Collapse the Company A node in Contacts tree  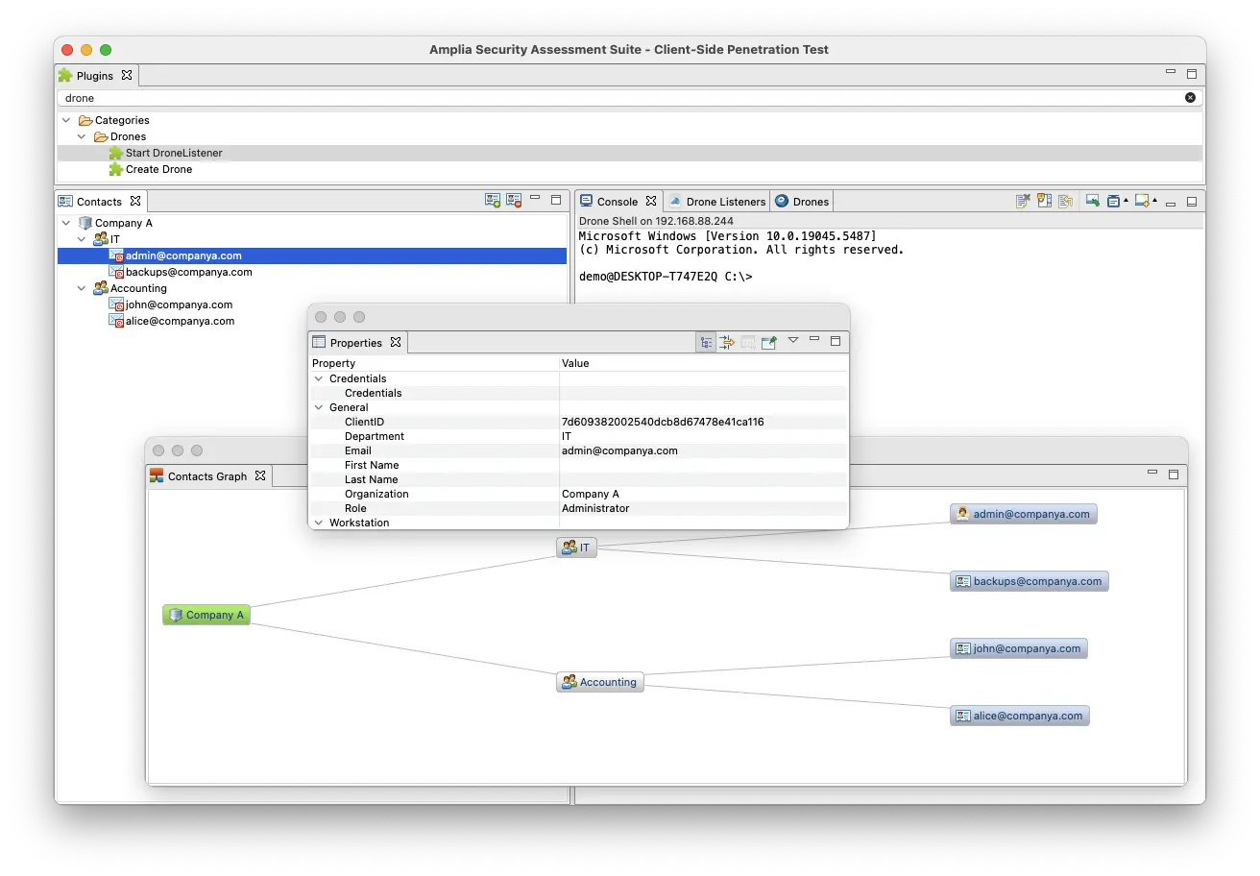pos(66,223)
